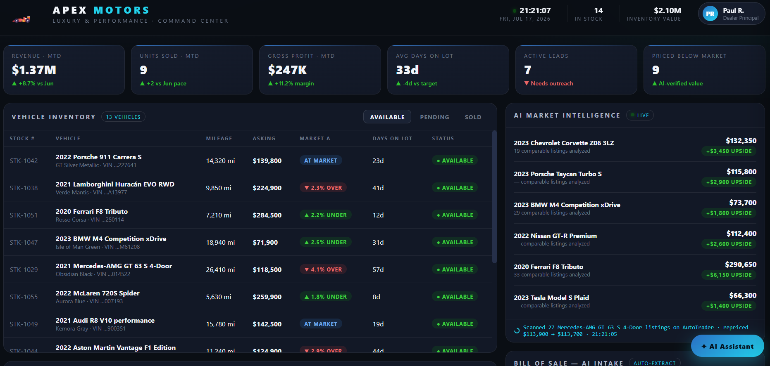Click the +$1,800 UPSIDE badge
This screenshot has width=770, height=366.
(x=729, y=213)
